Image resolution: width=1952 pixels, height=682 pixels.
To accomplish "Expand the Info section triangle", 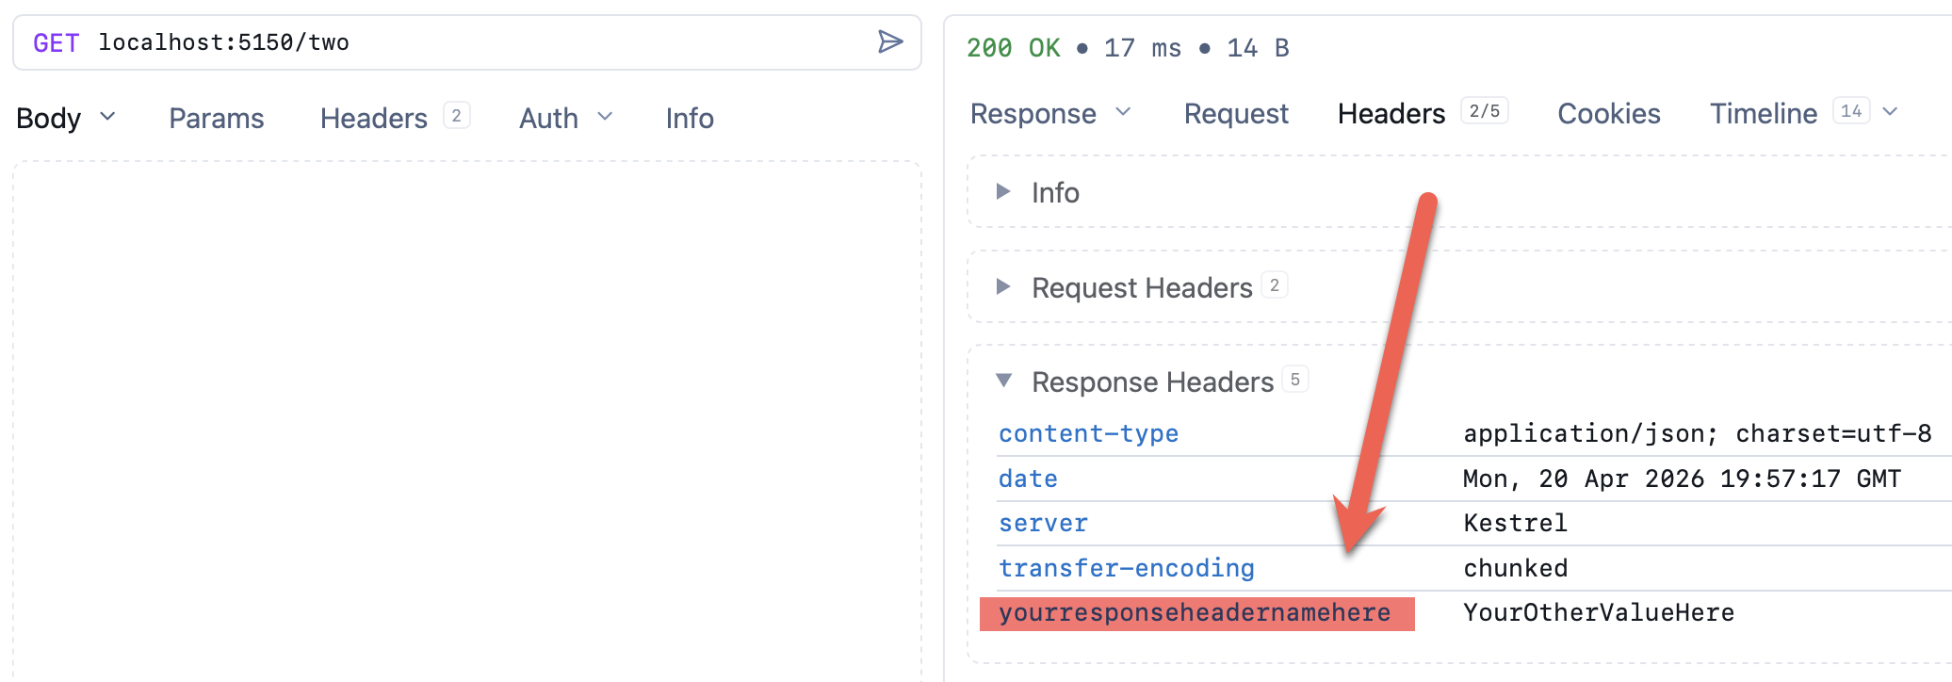I will pos(1003,192).
